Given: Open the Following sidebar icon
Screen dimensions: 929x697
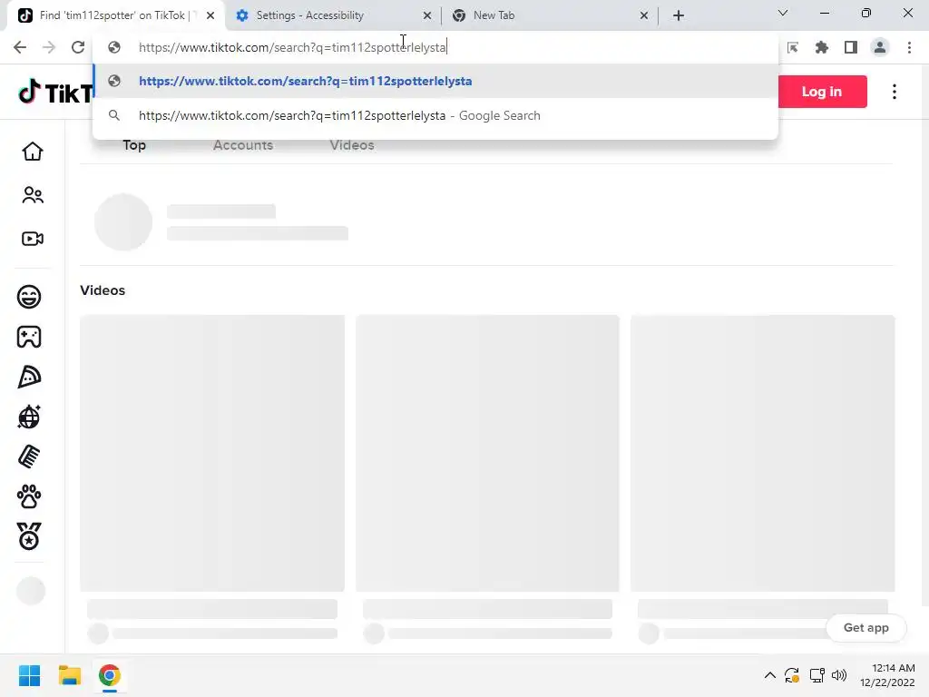Looking at the screenshot, I should (x=33, y=195).
